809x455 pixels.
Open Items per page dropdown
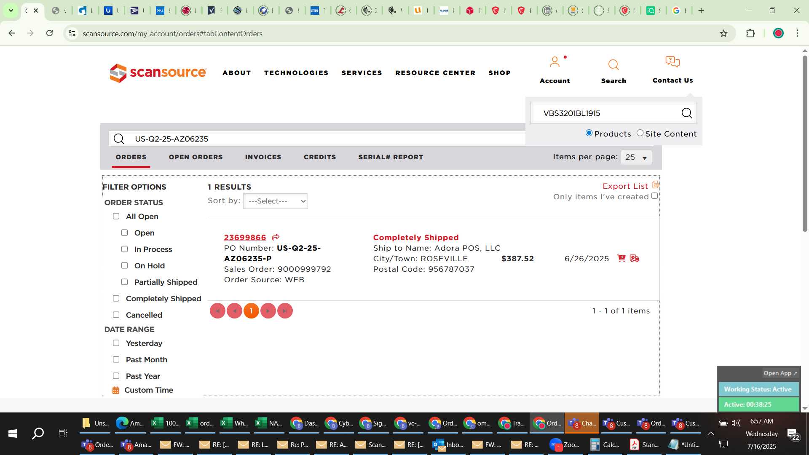coord(636,157)
